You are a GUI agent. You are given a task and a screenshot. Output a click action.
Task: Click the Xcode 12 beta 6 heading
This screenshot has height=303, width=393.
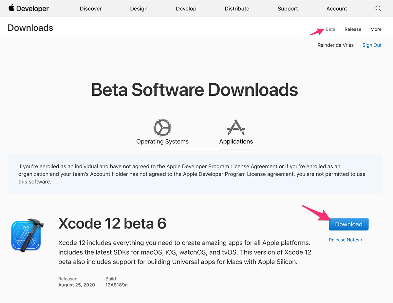click(x=112, y=224)
